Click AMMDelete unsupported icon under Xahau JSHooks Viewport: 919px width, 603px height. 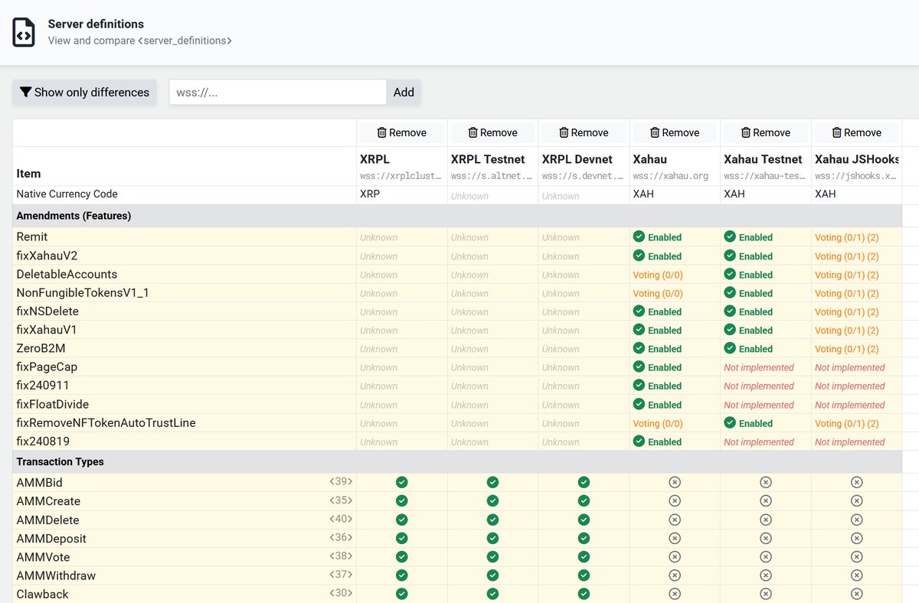857,520
